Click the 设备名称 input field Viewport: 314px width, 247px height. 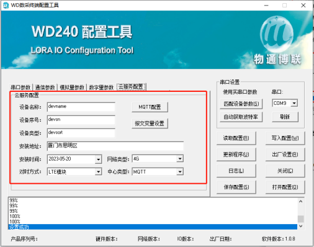click(81, 107)
